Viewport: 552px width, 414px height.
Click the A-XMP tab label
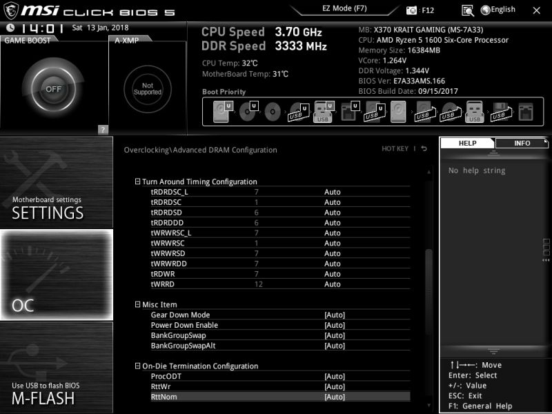[x=127, y=40]
